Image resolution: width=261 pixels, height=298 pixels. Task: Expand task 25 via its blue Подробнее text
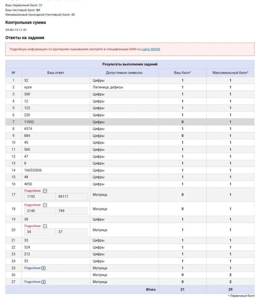pos(32,268)
